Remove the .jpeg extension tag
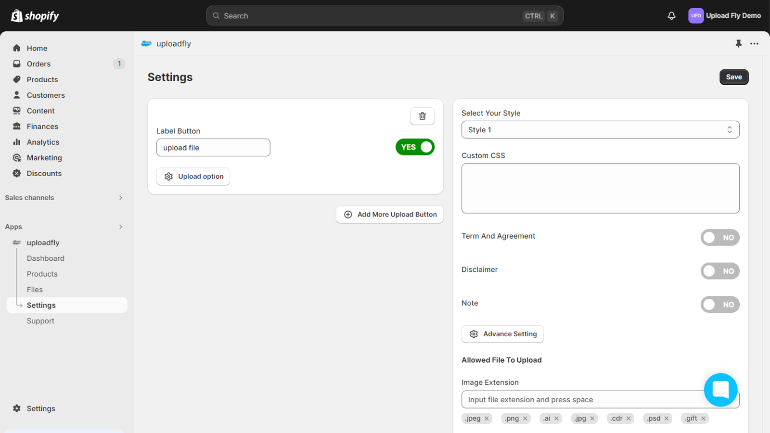 (487, 419)
